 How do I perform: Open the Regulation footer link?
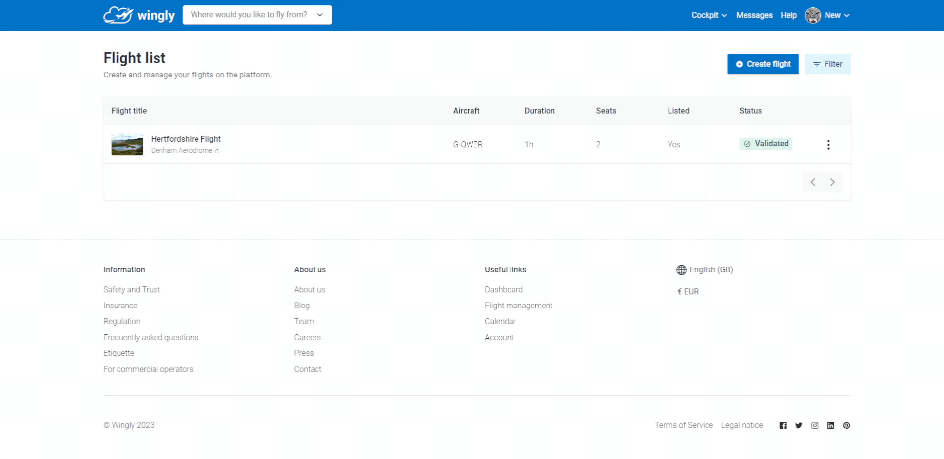click(121, 321)
